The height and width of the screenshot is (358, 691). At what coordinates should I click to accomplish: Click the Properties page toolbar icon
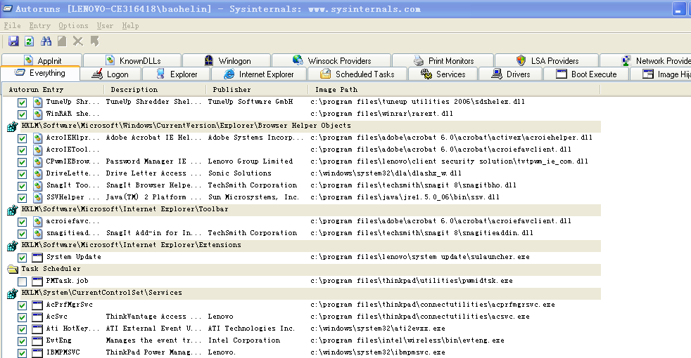pyautogui.click(x=62, y=41)
